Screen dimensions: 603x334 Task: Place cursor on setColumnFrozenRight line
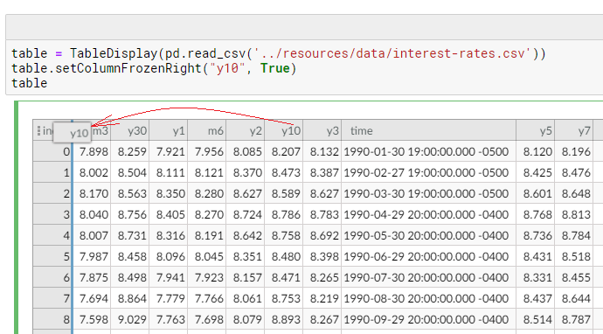coord(154,68)
